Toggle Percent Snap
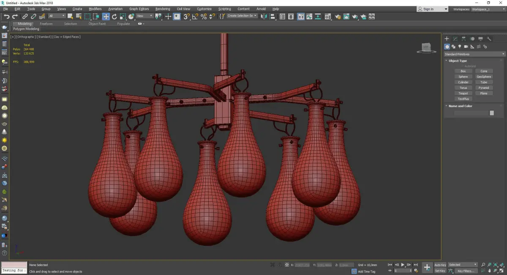507x275 pixels. 204,16
